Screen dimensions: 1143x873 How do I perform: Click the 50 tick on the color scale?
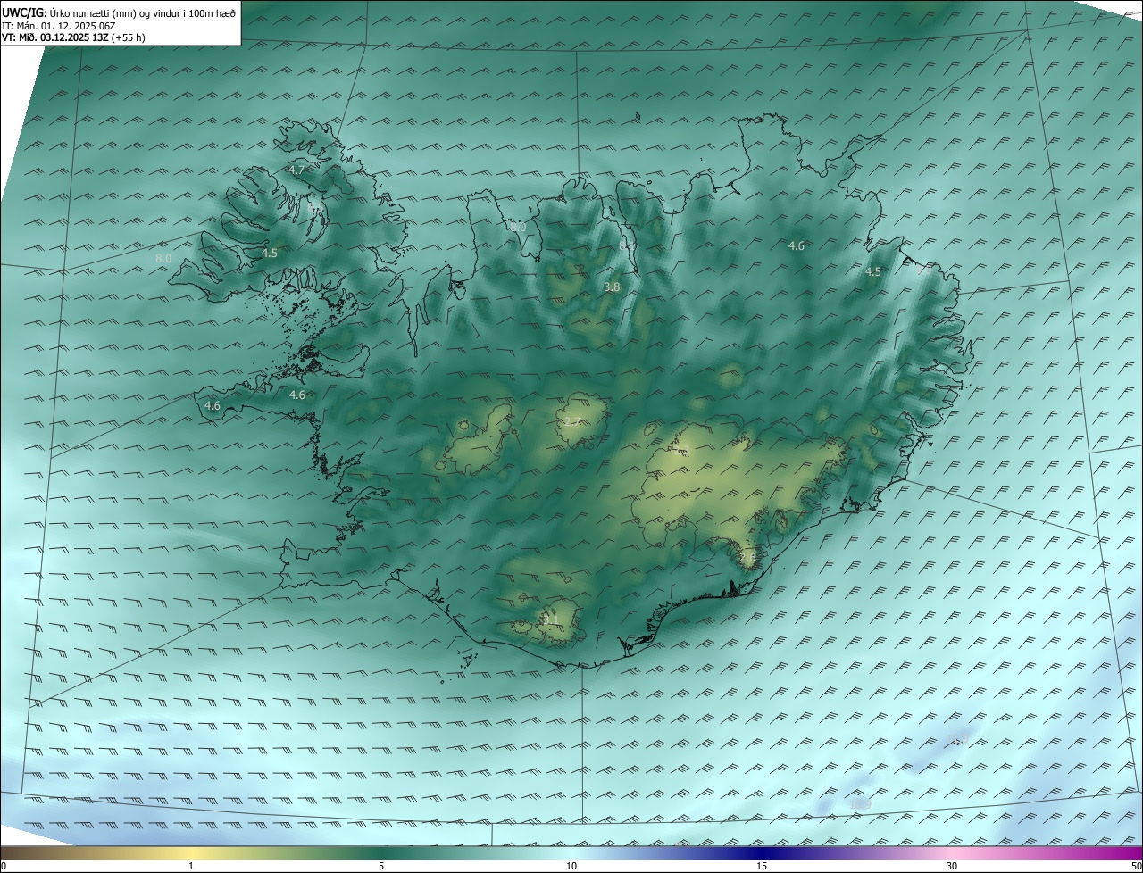click(x=1136, y=866)
